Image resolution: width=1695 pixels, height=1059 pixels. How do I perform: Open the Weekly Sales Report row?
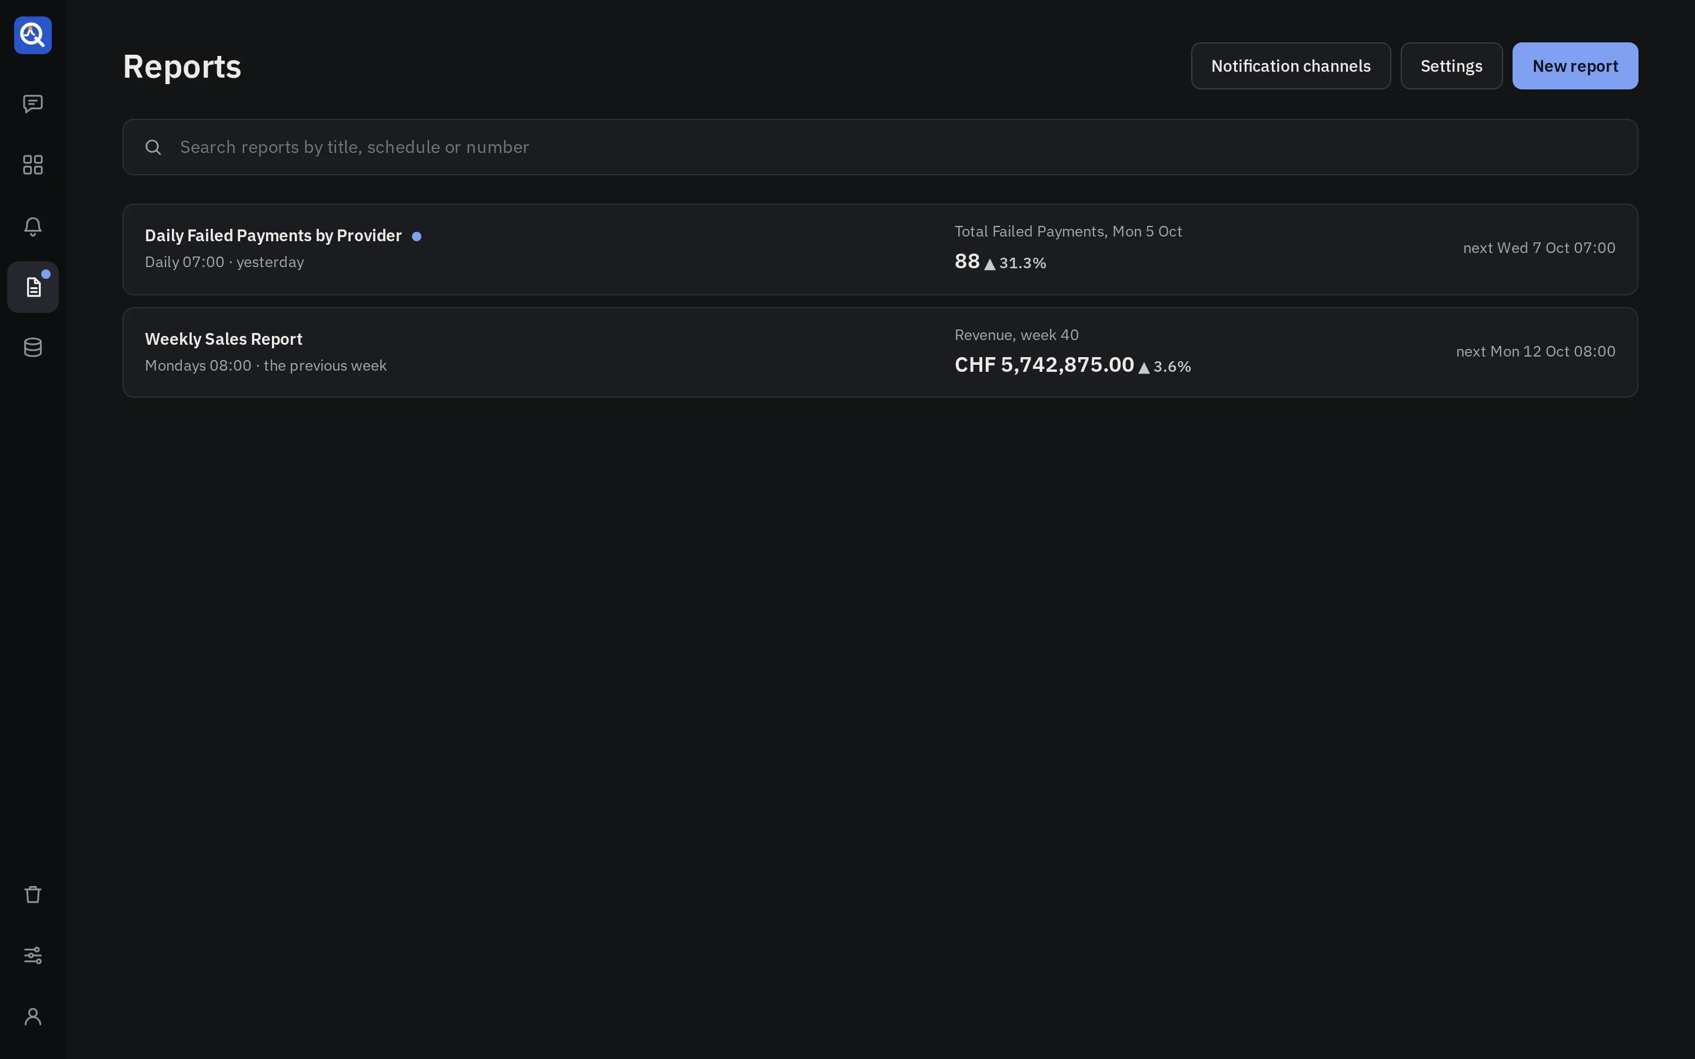coord(880,352)
